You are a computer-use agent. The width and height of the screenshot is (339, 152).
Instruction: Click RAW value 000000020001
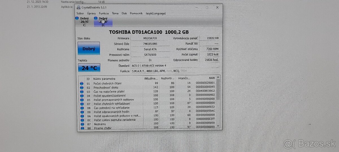pyautogui.click(x=205, y=83)
